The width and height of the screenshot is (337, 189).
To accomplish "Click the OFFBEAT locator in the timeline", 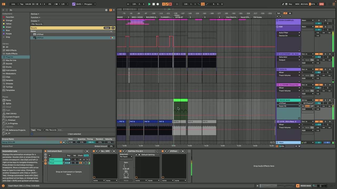I will pyautogui.click(x=179, y=17).
